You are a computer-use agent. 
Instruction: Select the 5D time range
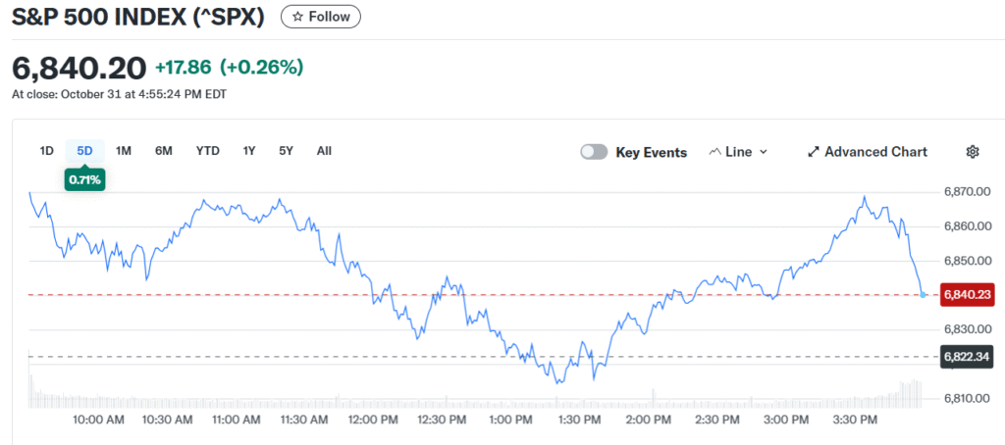84,151
